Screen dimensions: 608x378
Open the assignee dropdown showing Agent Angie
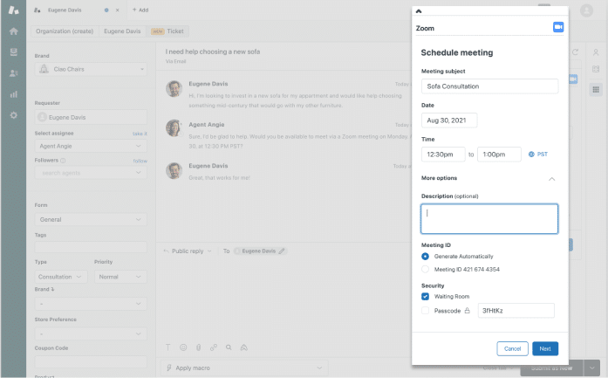tap(91, 146)
